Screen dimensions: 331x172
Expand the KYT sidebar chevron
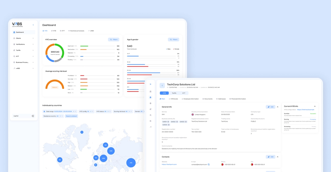pyautogui.click(x=33, y=57)
